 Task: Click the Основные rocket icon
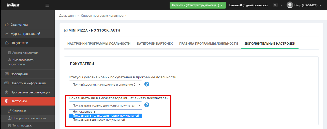10,111
